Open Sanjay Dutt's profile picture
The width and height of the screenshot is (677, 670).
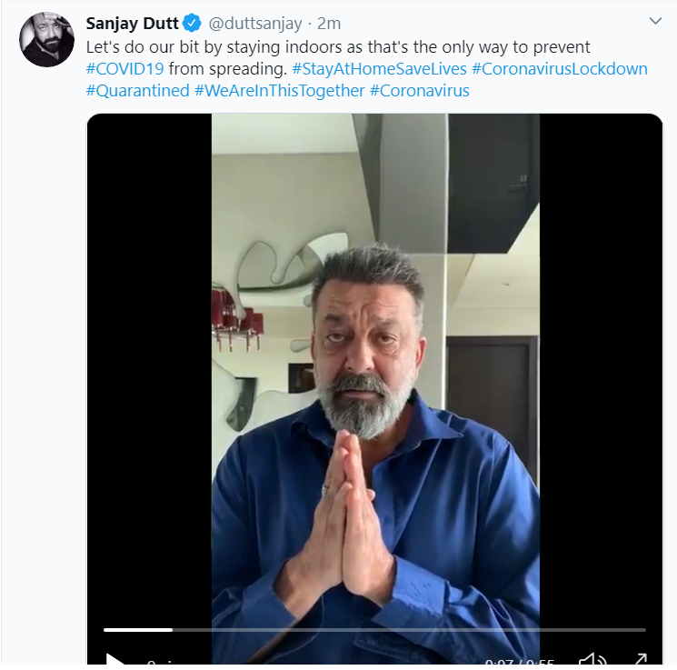pos(47,40)
